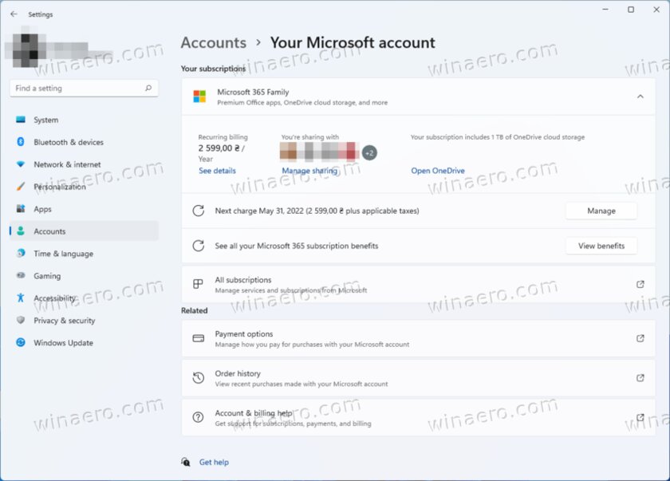The height and width of the screenshot is (481, 670).
Task: Click the Apps icon in sidebar
Action: click(21, 209)
